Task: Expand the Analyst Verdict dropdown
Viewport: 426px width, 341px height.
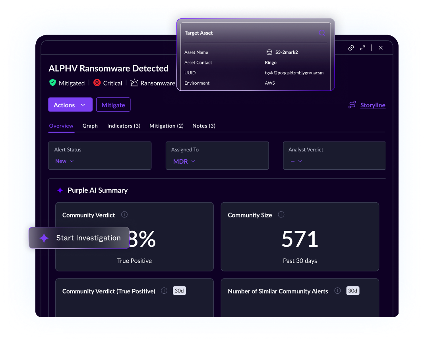Action: click(296, 161)
